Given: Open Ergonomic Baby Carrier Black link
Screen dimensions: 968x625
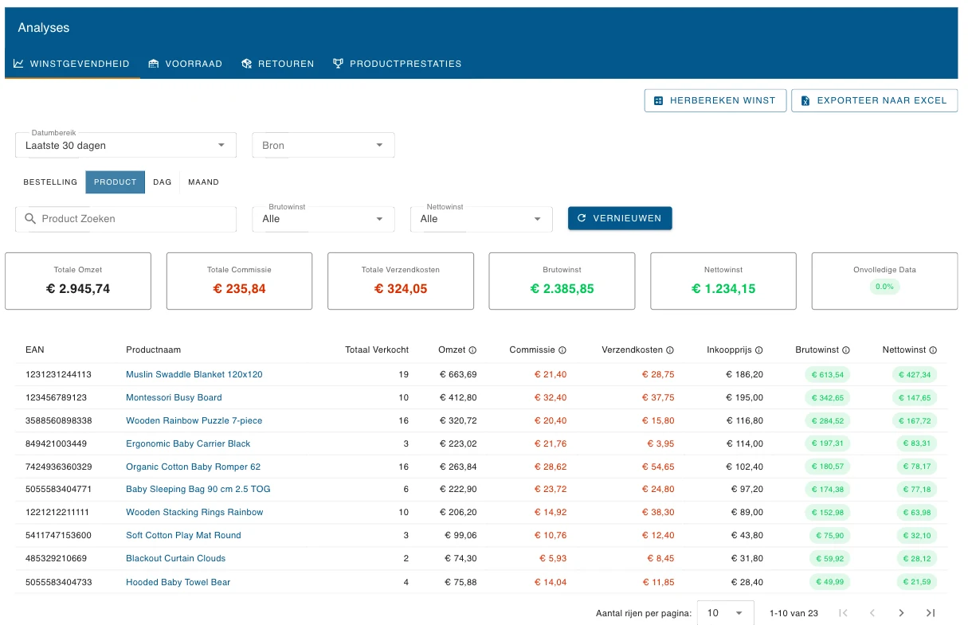Looking at the screenshot, I should pos(188,443).
